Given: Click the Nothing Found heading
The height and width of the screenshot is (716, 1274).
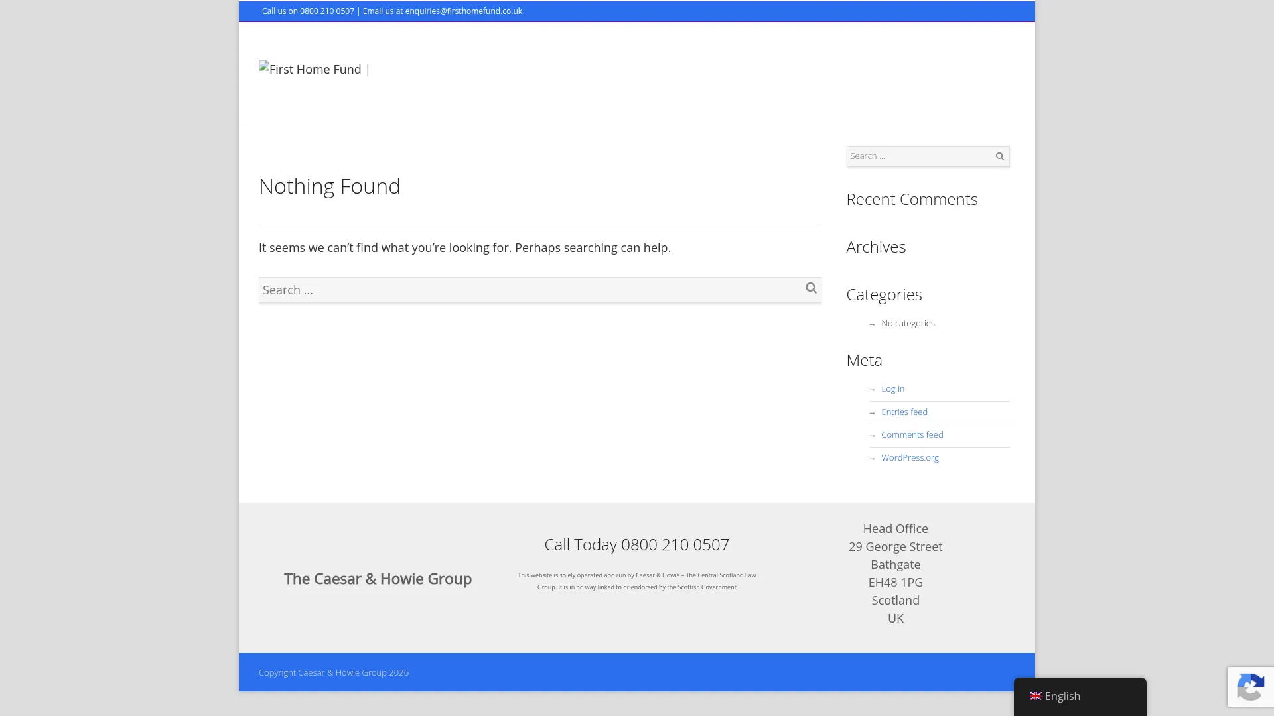Looking at the screenshot, I should coord(330,186).
